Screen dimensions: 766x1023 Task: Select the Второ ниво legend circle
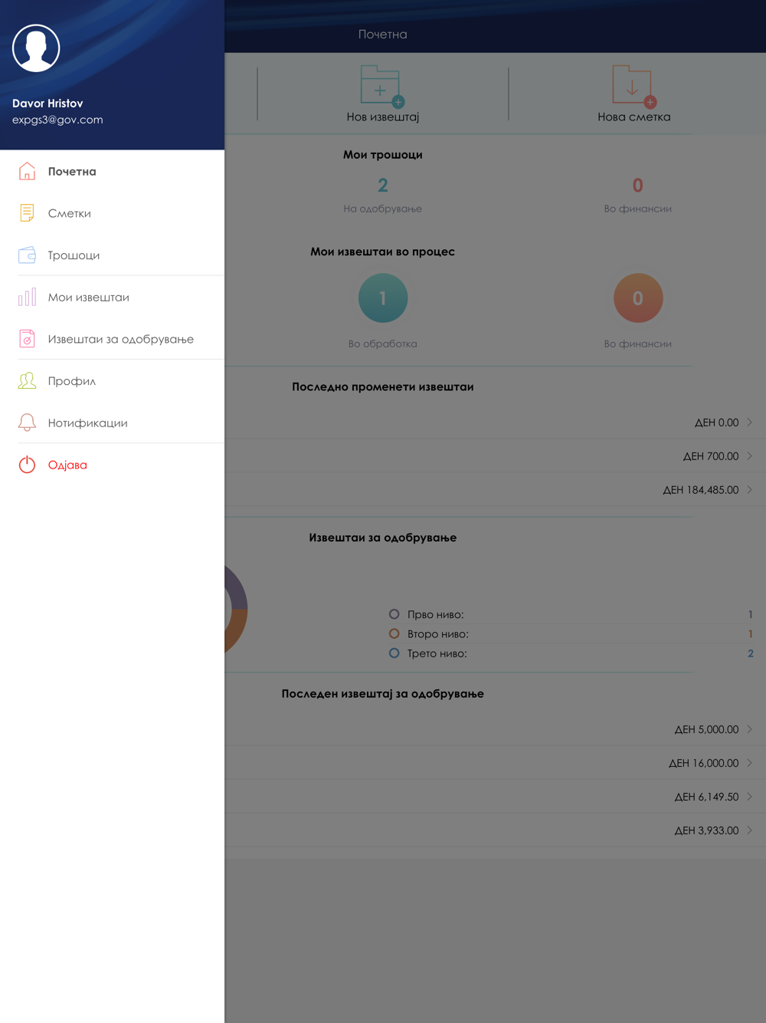click(394, 633)
